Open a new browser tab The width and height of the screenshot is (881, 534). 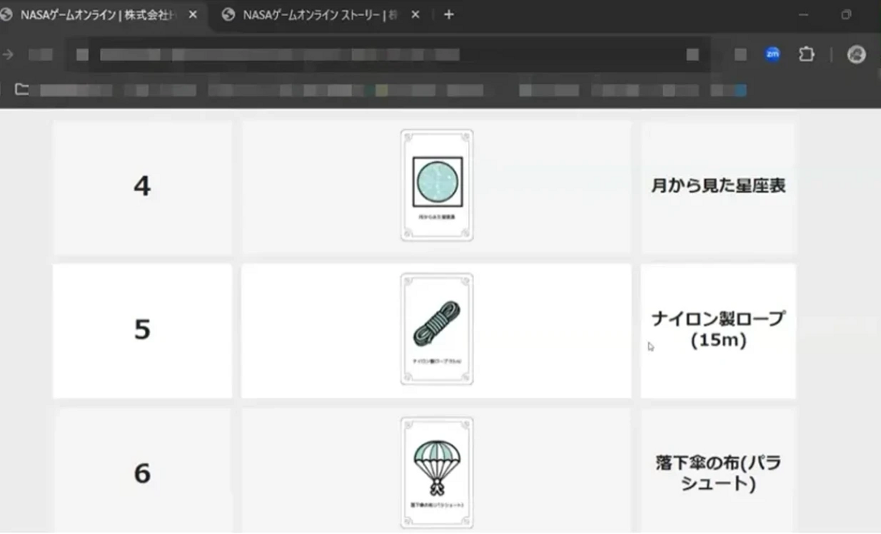tap(449, 15)
